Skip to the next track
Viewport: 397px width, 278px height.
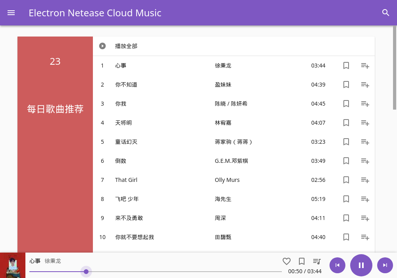(385, 265)
